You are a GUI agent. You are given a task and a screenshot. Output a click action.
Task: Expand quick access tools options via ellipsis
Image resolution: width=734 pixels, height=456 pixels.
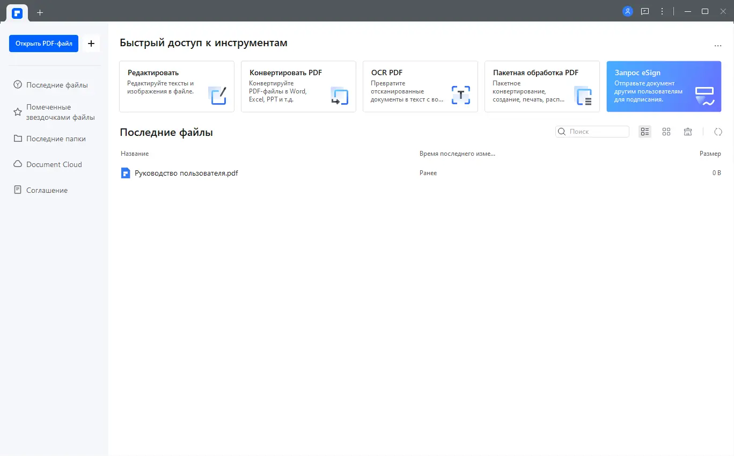coord(718,45)
